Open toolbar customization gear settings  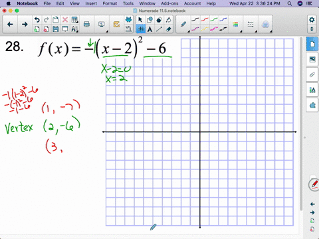(x=312, y=20)
